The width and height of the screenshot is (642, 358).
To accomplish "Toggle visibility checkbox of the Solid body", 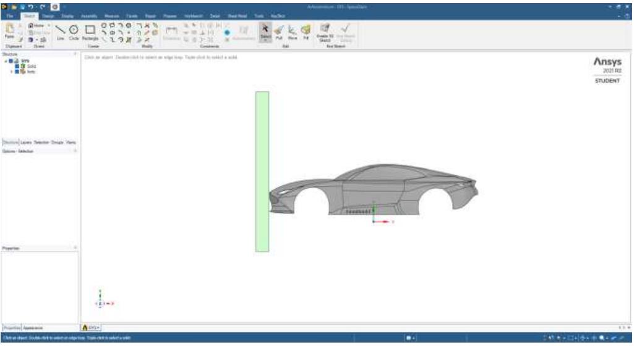I will (17, 65).
